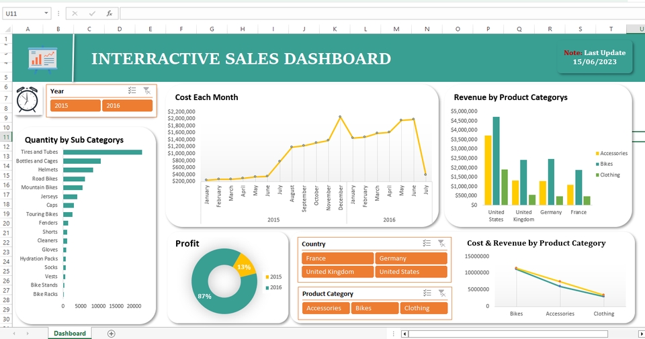
Task: Click the horizontal scrollbar left arrow
Action: [x=404, y=334]
